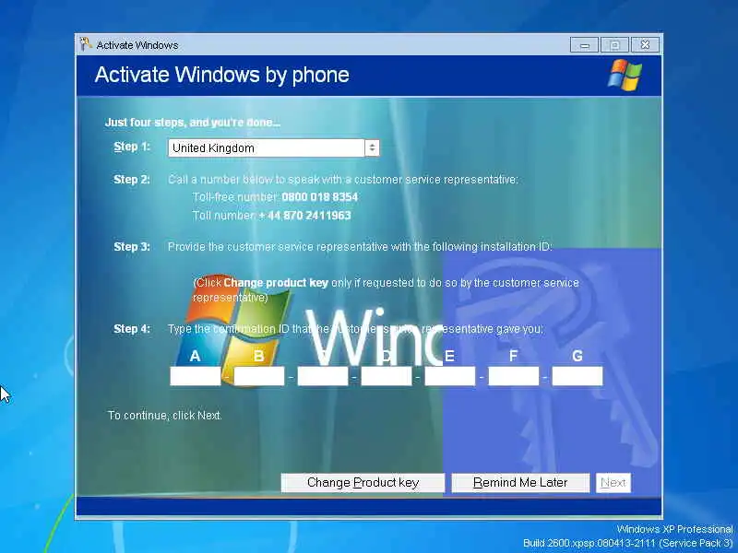Click the Change Product key button
This screenshot has height=553, width=738.
[363, 482]
